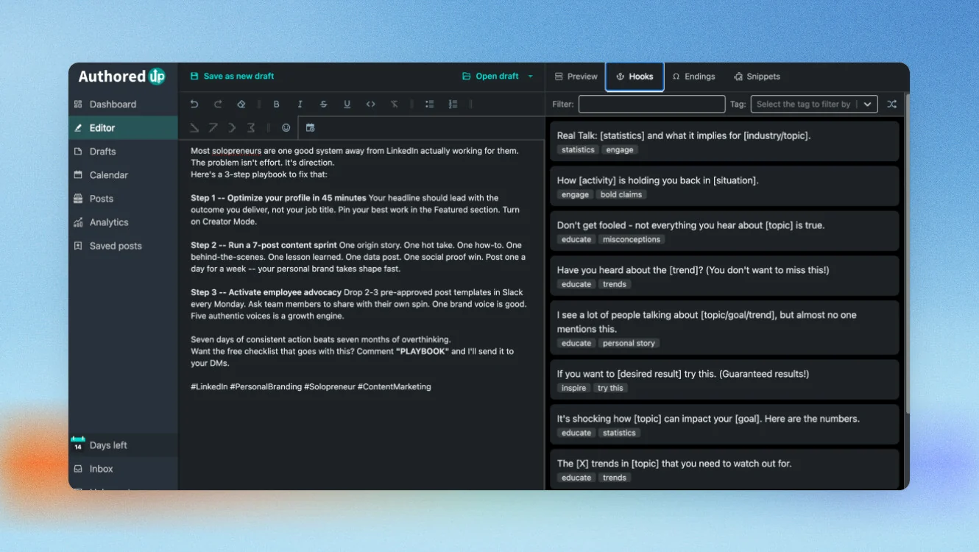The width and height of the screenshot is (979, 552).
Task: Toggle bold formatting
Action: click(x=277, y=105)
